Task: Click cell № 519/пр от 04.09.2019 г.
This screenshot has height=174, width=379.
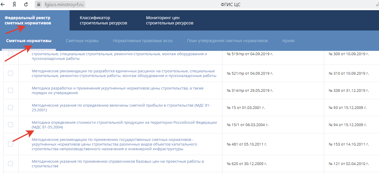Action: pos(250,54)
